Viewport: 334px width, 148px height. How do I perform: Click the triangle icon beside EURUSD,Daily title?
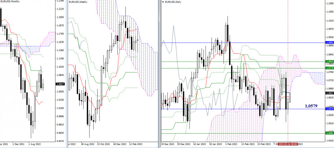pos(163,3)
